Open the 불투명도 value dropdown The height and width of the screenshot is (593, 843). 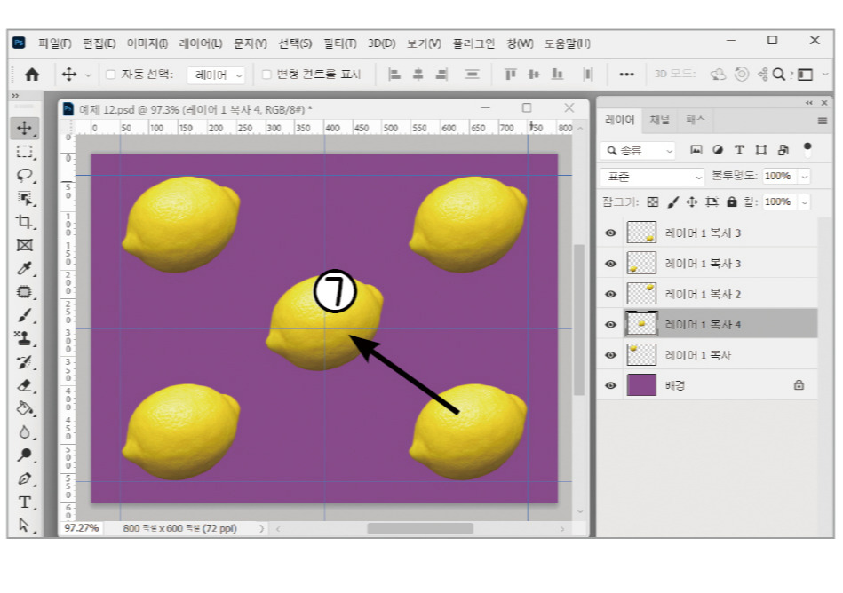coord(804,176)
